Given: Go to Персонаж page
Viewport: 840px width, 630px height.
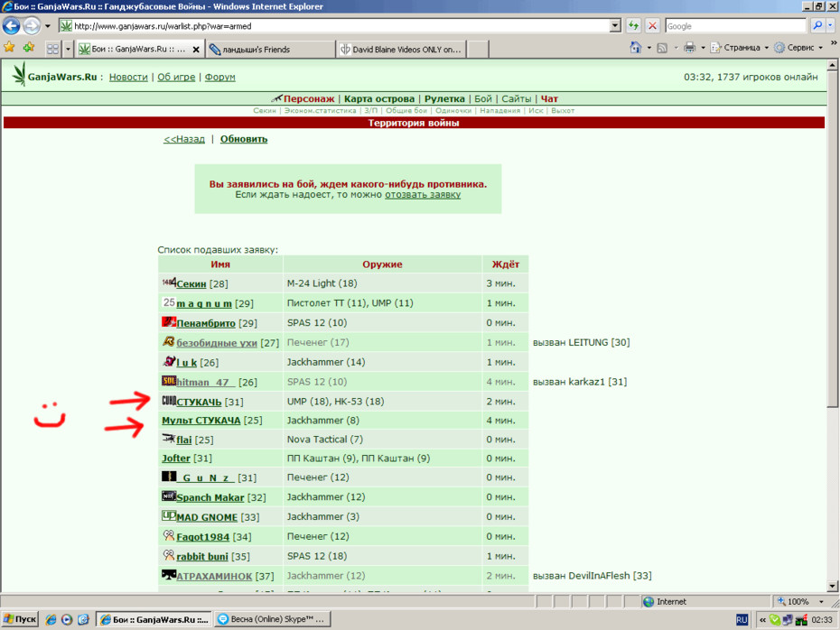Looking at the screenshot, I should pos(309,99).
